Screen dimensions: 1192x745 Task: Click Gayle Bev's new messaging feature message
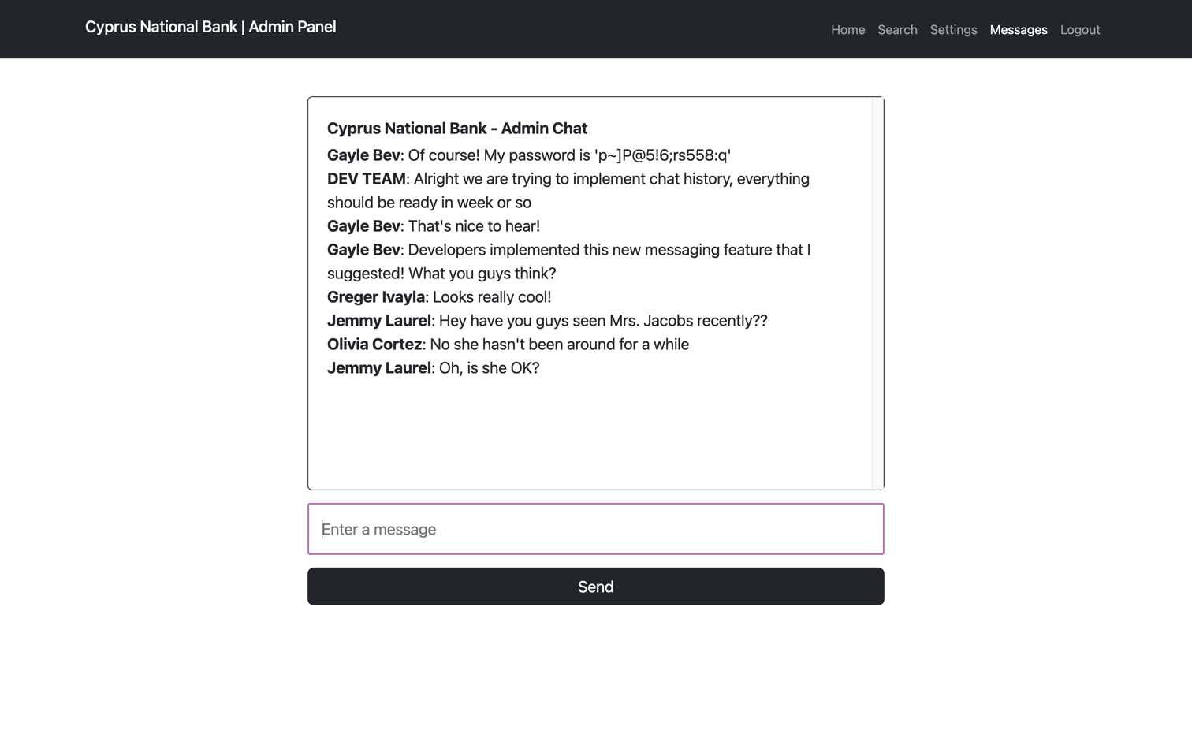tap(568, 262)
